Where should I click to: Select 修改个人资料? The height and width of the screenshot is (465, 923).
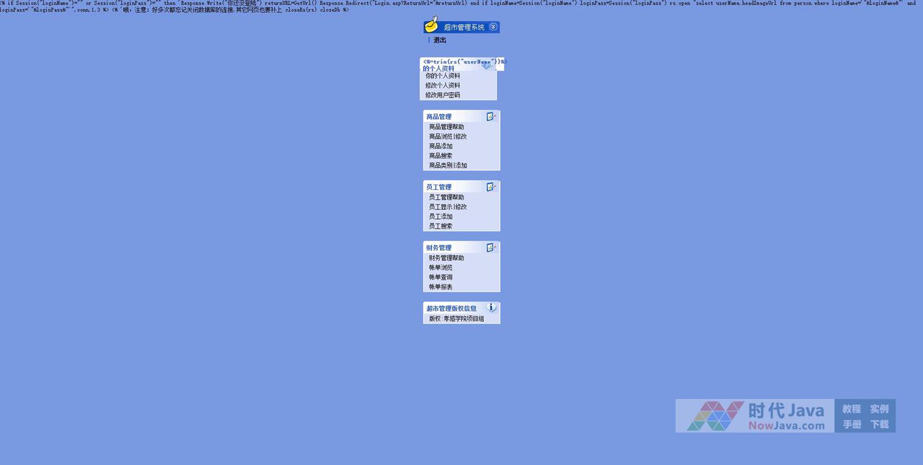442,85
